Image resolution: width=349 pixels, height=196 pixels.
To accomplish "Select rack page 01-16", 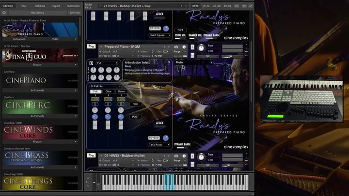I will [x=195, y=6].
